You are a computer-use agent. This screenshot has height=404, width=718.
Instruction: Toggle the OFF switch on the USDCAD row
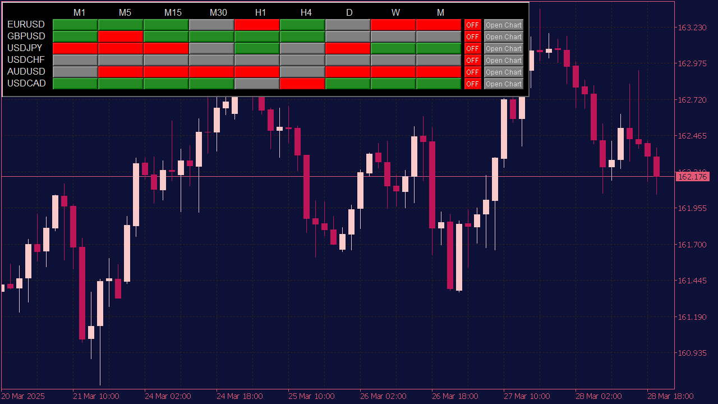click(x=472, y=84)
